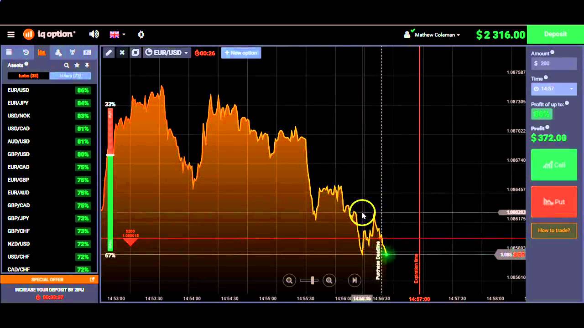The width and height of the screenshot is (584, 328).
Task: Jump chart to latest price
Action: pyautogui.click(x=354, y=281)
